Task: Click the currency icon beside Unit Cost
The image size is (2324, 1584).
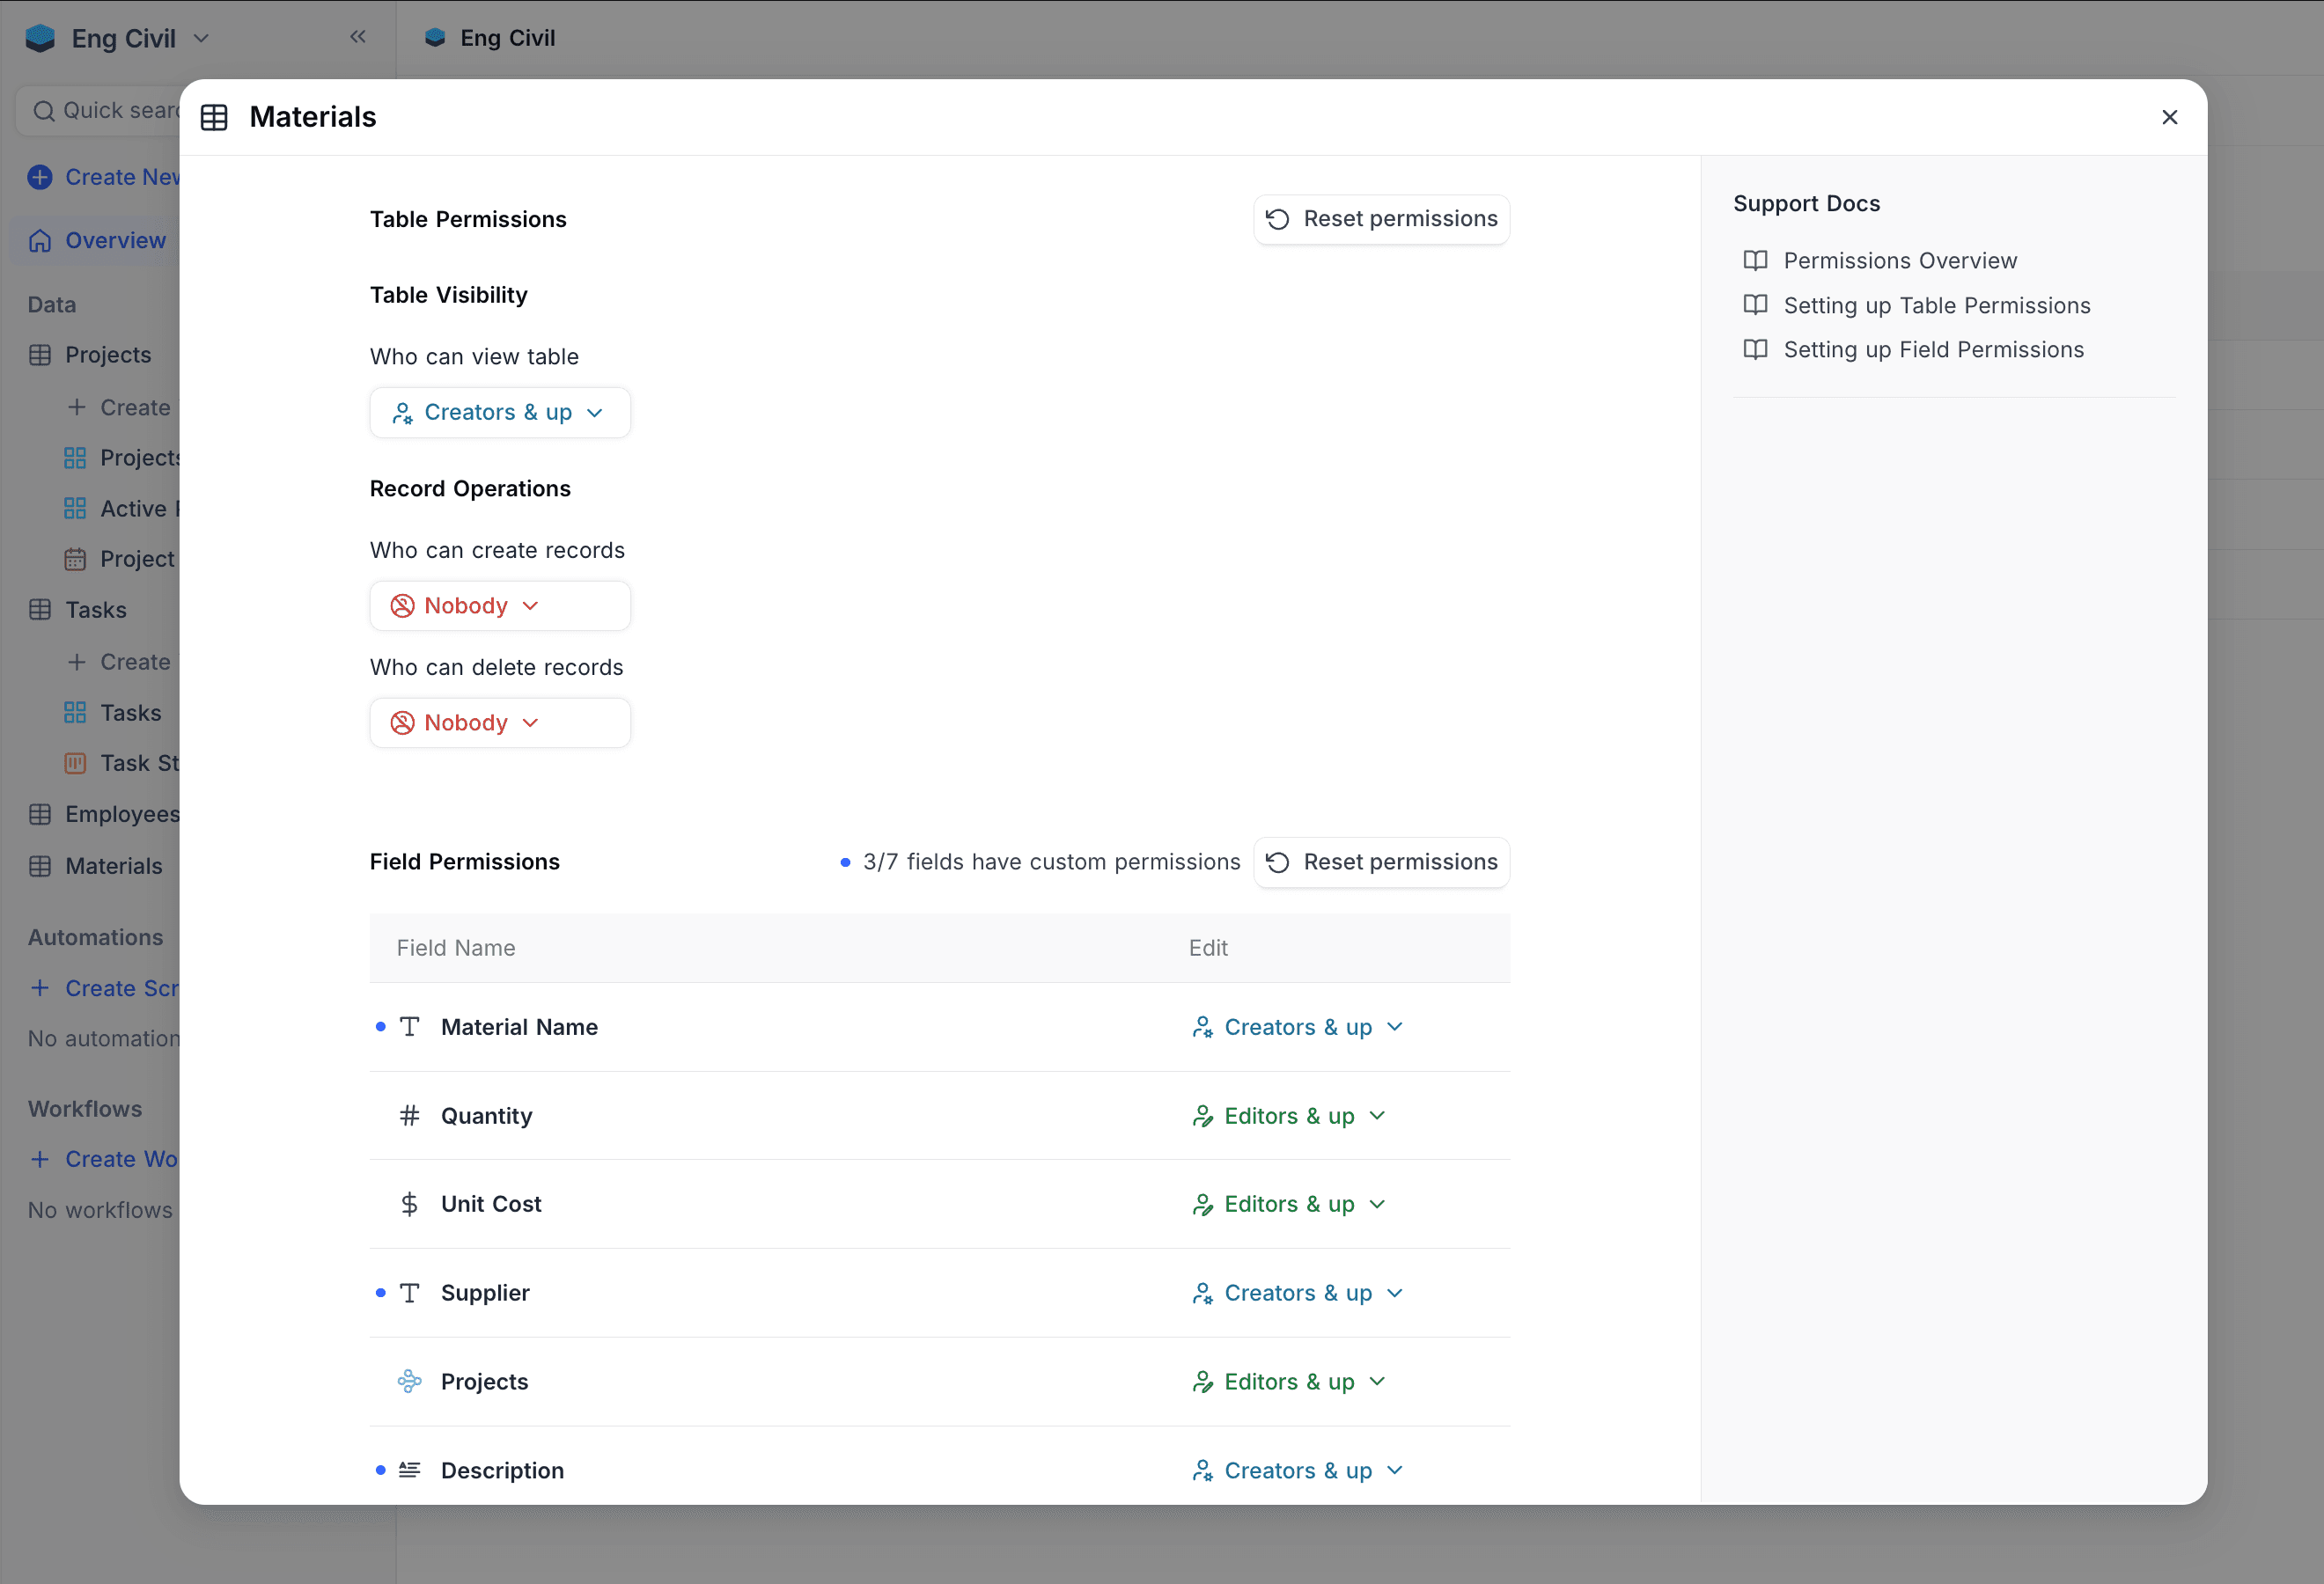Action: point(409,1203)
